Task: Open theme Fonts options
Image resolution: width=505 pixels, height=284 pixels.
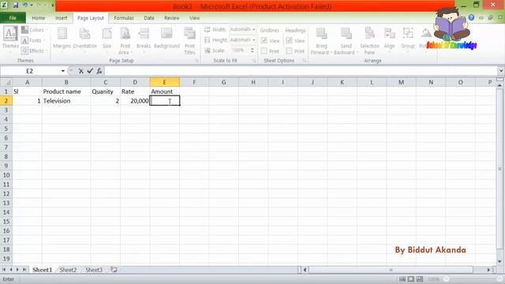Action: pos(32,40)
